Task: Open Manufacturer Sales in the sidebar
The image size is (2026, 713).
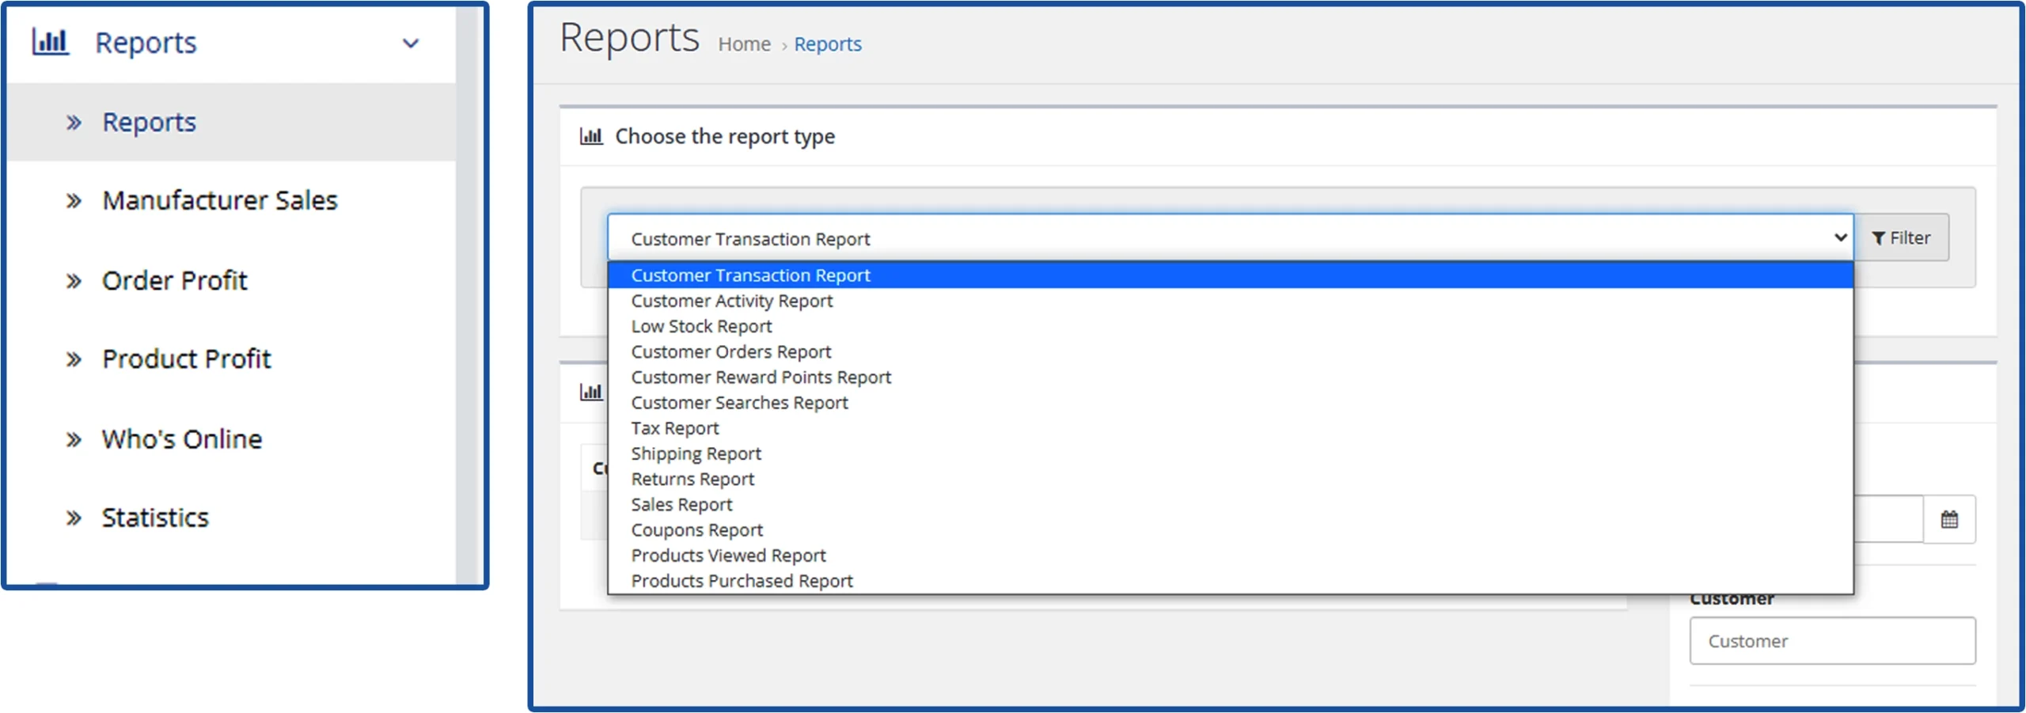Action: pos(219,201)
